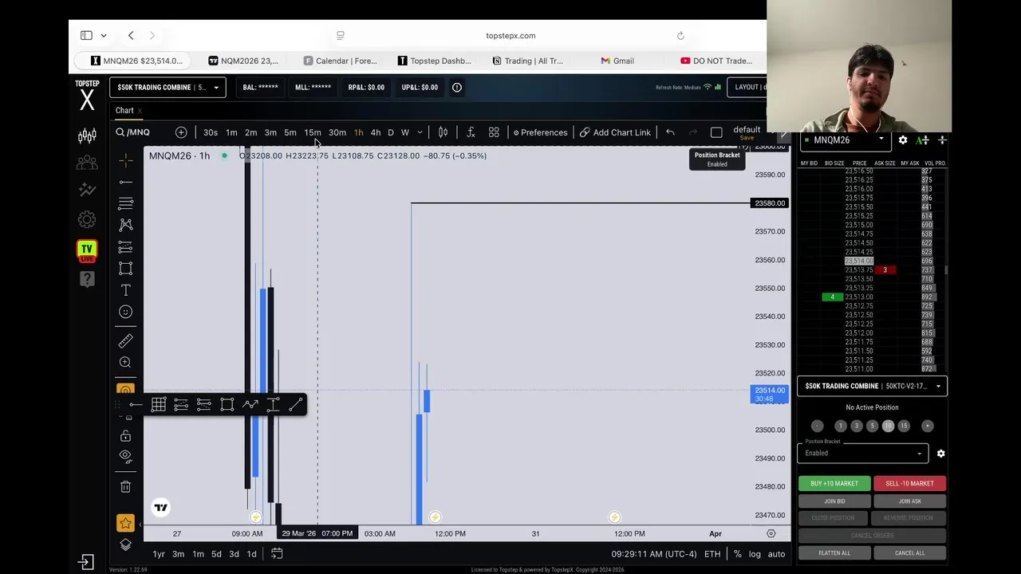Viewport: 1021px width, 574px height.
Task: Switch to Calendar Forex browser tab
Action: [x=341, y=61]
